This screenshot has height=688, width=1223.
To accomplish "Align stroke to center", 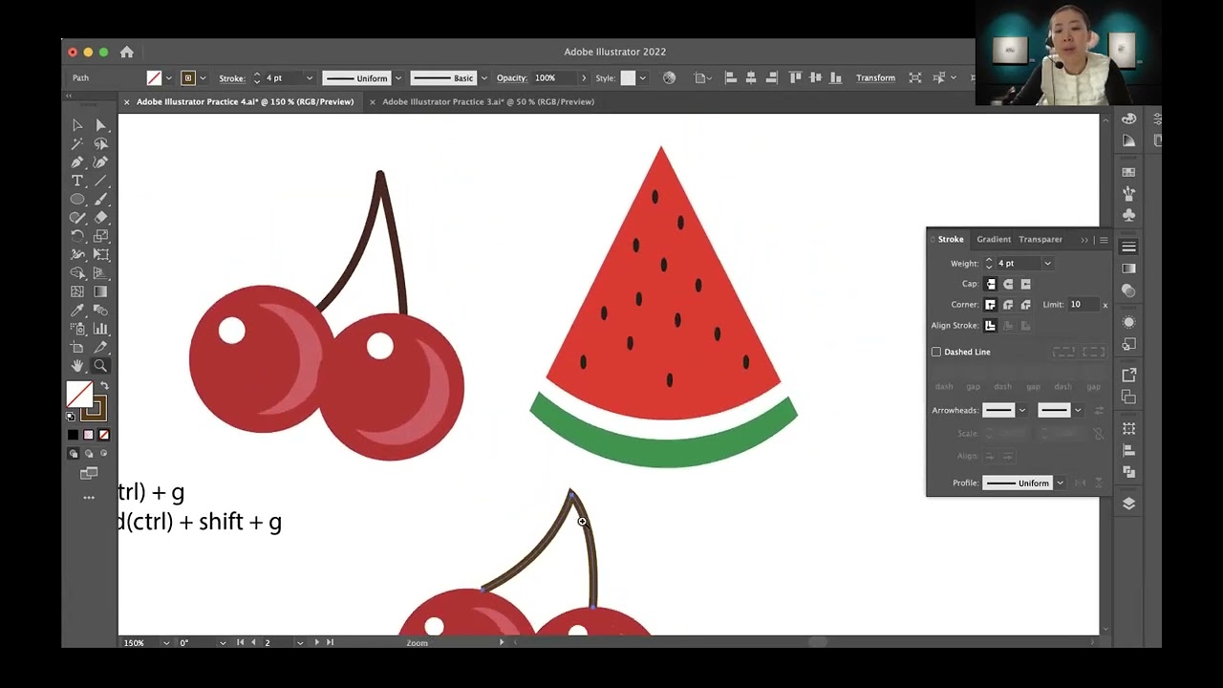I will (x=991, y=326).
